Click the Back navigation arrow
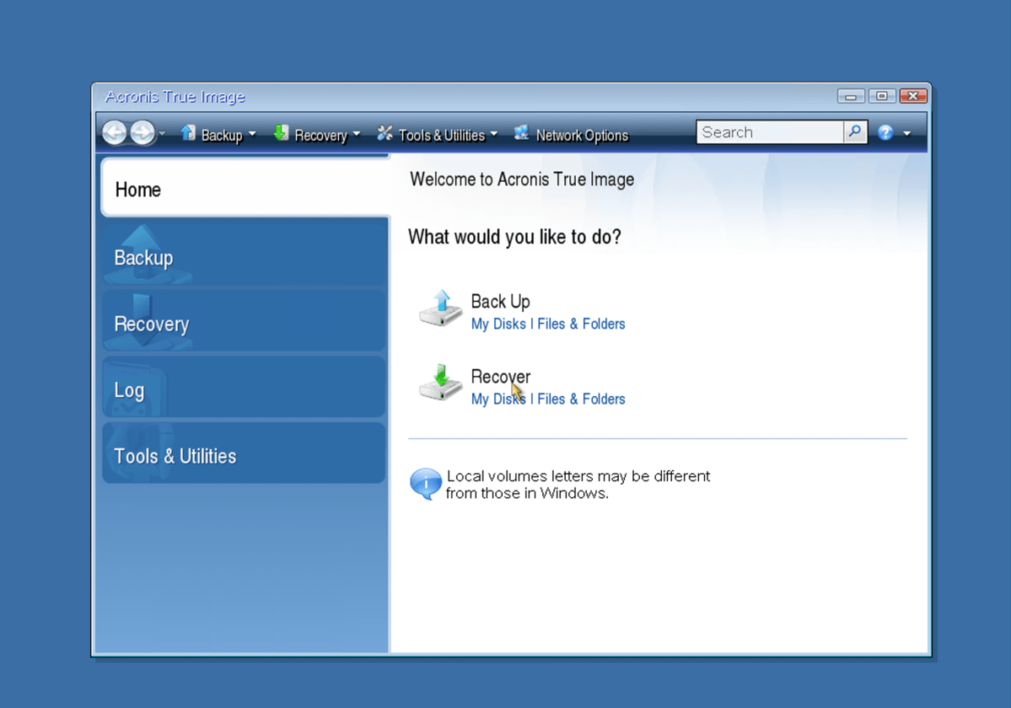1011x708 pixels. point(115,133)
